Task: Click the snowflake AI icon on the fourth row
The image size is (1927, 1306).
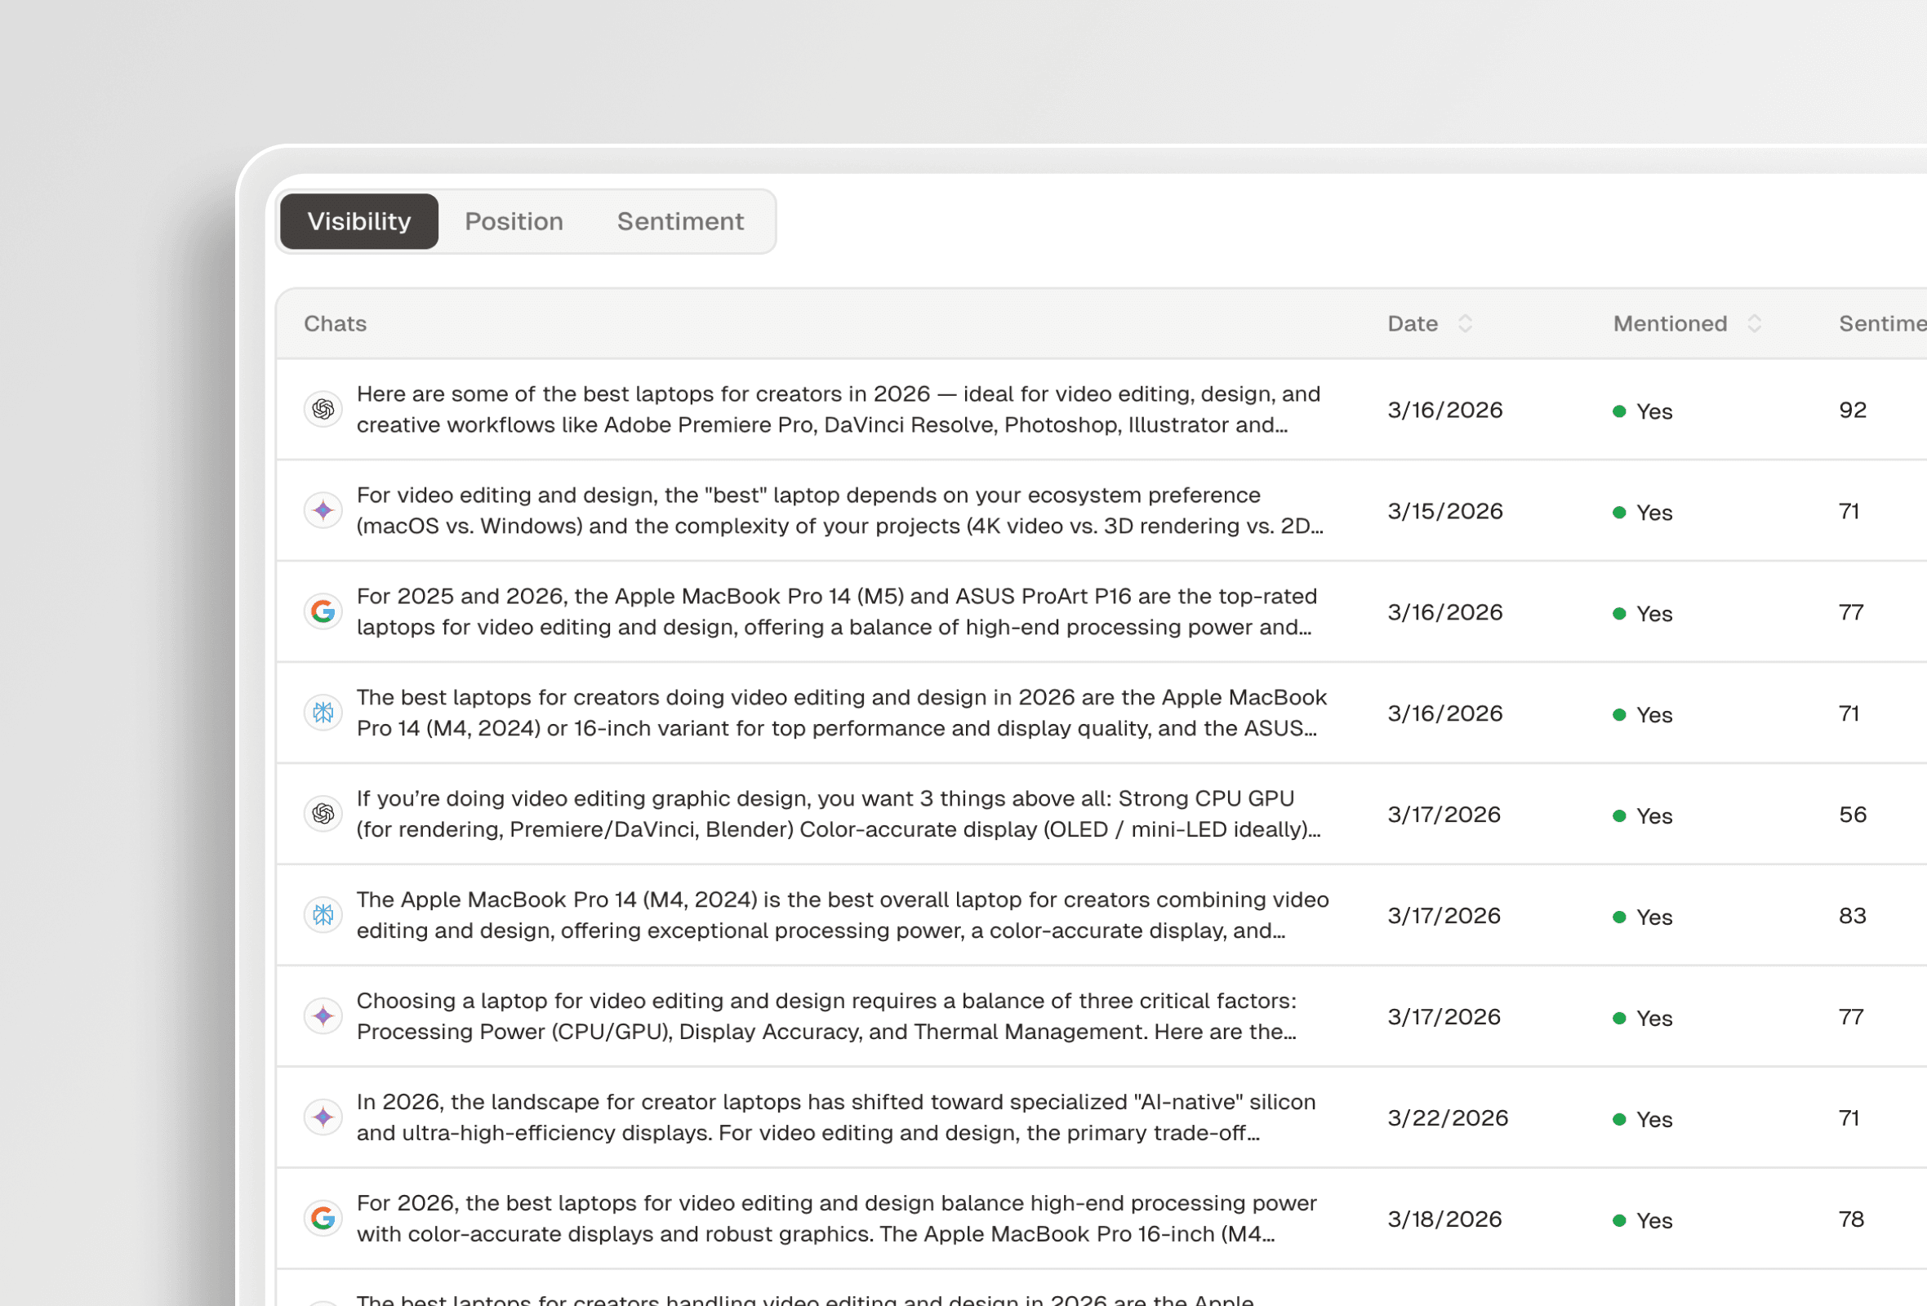Action: pyautogui.click(x=323, y=713)
